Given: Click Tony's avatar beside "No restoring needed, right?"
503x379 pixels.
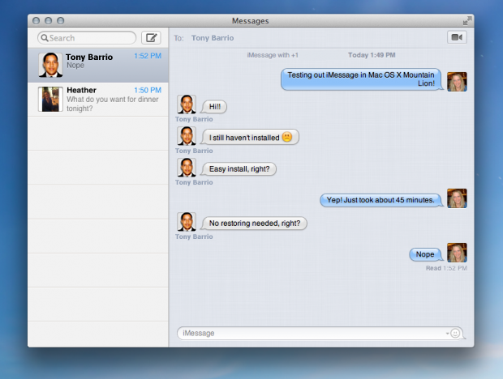Looking at the screenshot, I should pyautogui.click(x=187, y=222).
